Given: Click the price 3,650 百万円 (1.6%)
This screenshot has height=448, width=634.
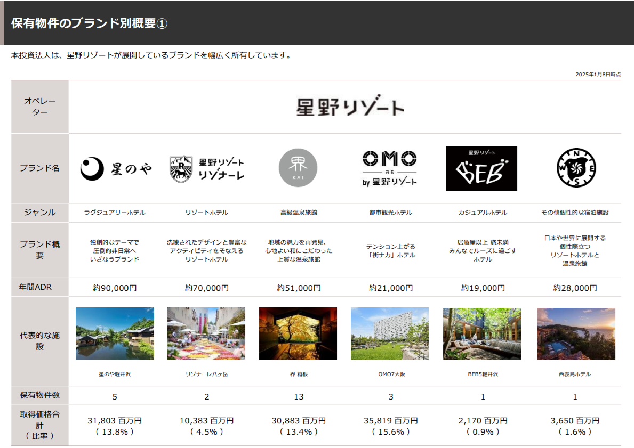Looking at the screenshot, I should [575, 426].
